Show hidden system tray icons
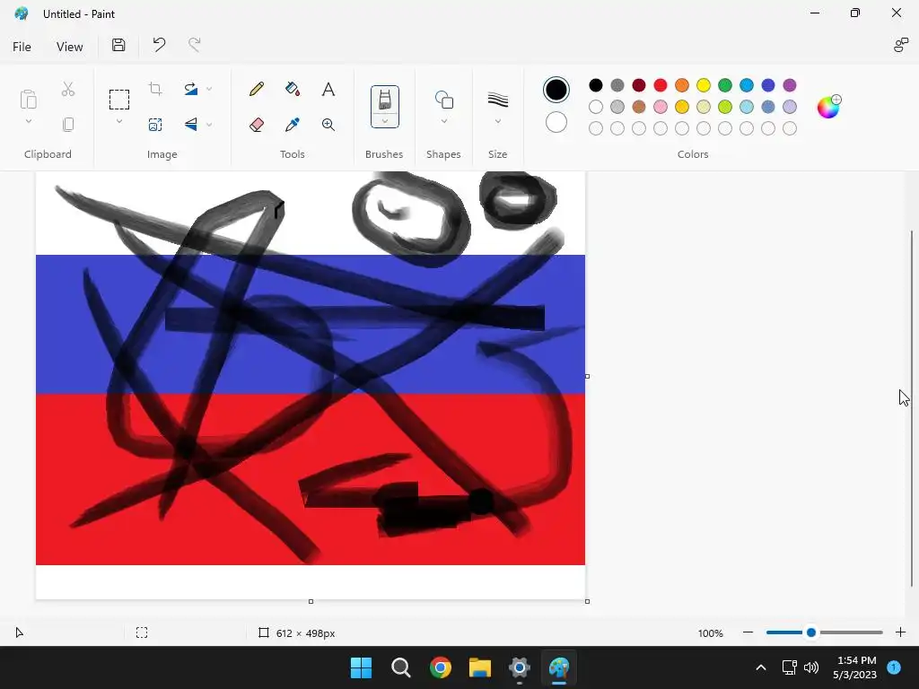 click(761, 667)
